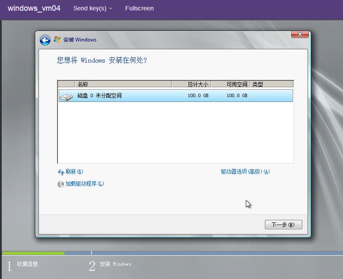Click the hard disk drive icon

coord(66,97)
